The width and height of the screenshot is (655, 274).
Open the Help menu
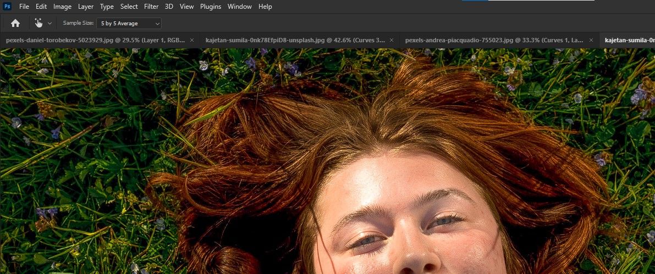tap(265, 7)
